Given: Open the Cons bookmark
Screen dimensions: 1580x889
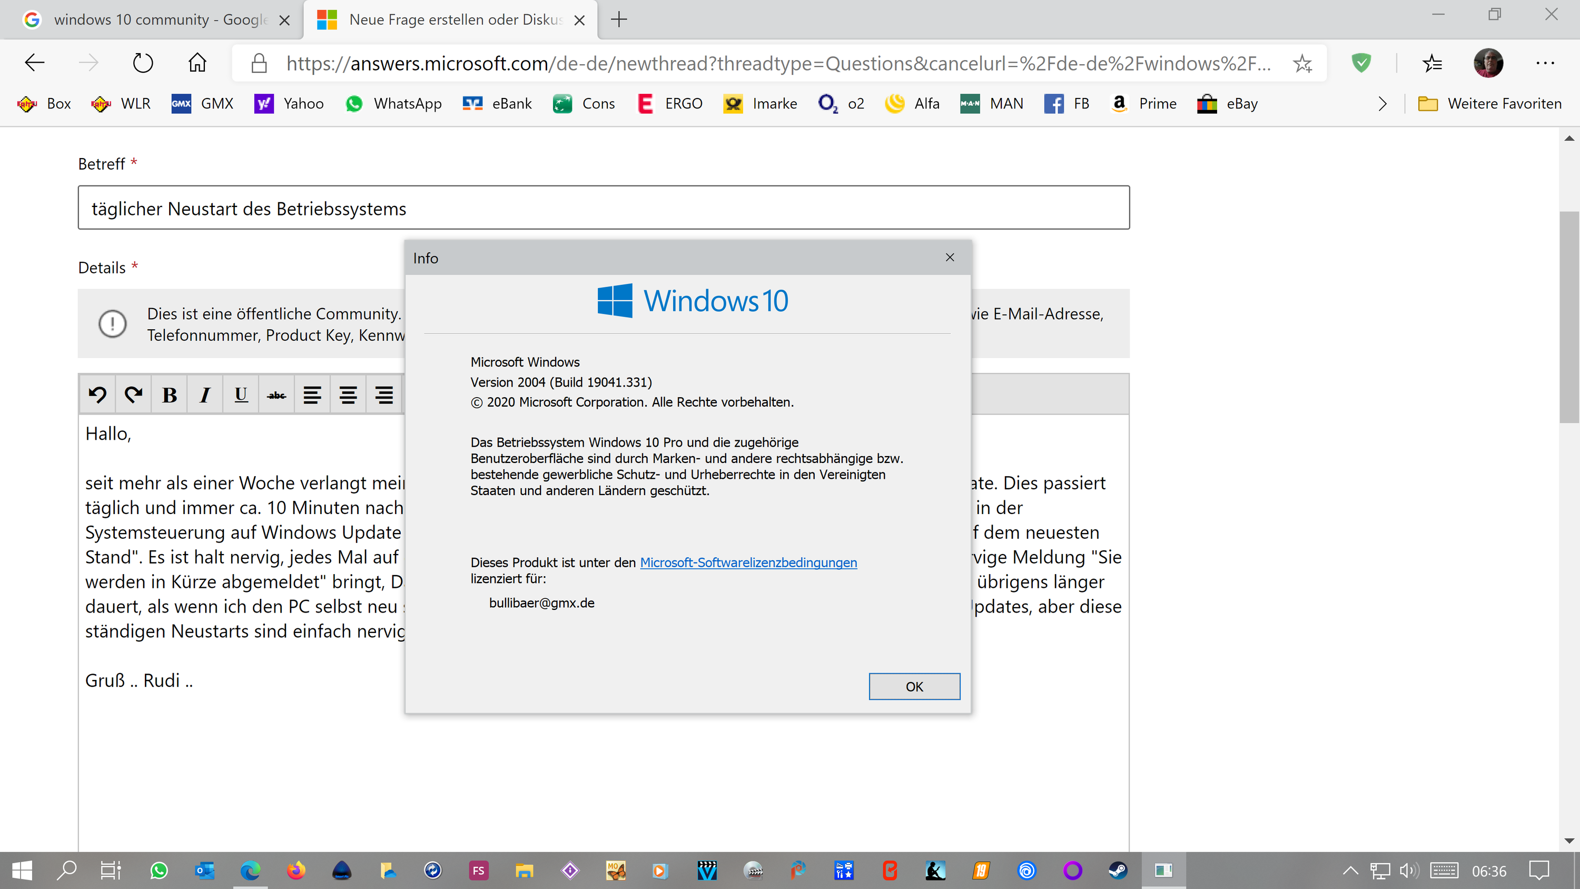Looking at the screenshot, I should [x=584, y=104].
